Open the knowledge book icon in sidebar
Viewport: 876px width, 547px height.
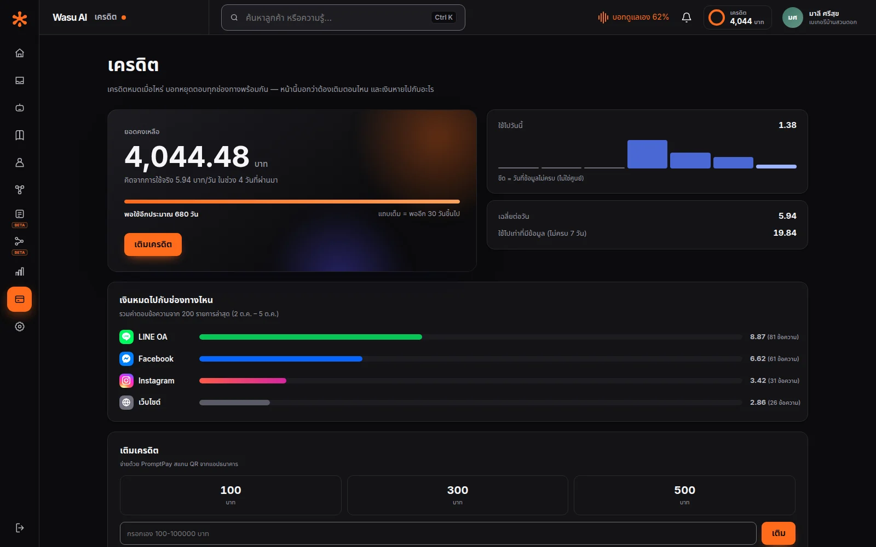coord(20,135)
